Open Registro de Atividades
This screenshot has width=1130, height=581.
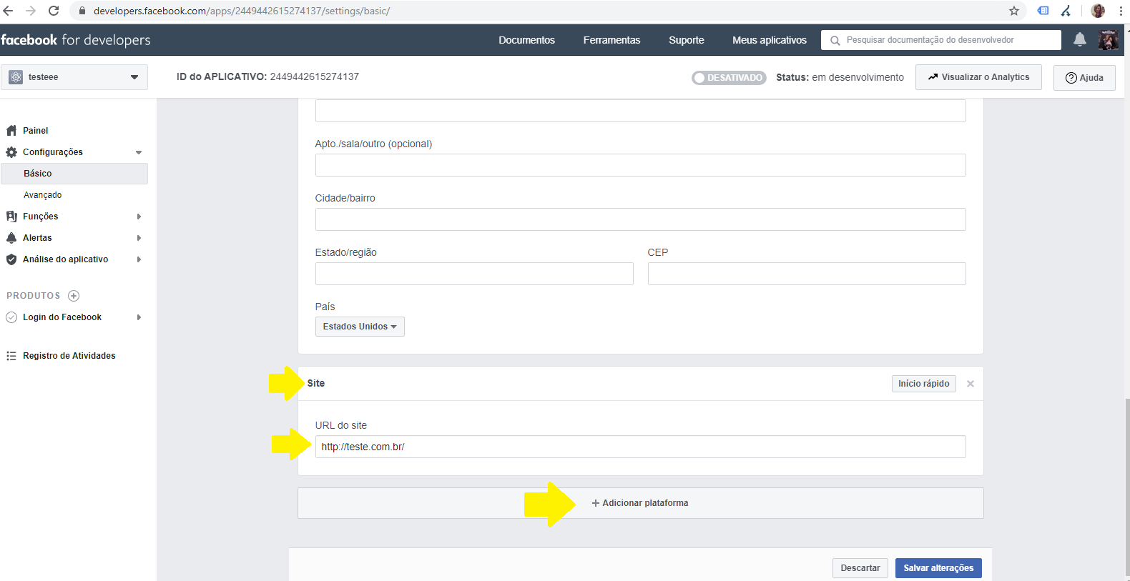tap(69, 356)
